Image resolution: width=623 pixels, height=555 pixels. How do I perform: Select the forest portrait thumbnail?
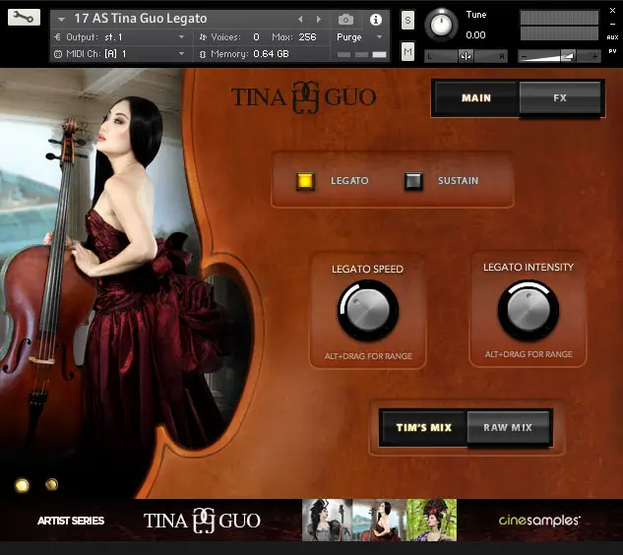click(431, 520)
